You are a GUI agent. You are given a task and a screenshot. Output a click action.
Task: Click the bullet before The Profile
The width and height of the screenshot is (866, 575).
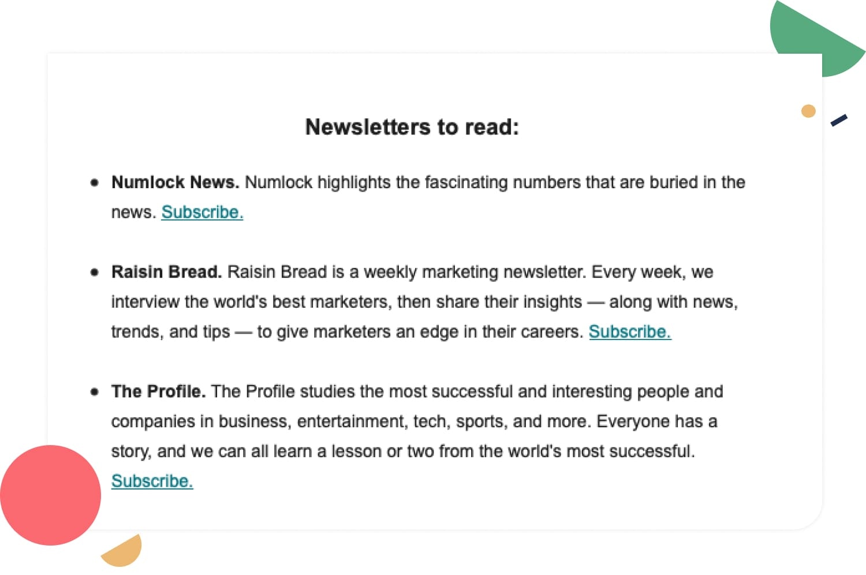click(x=95, y=391)
